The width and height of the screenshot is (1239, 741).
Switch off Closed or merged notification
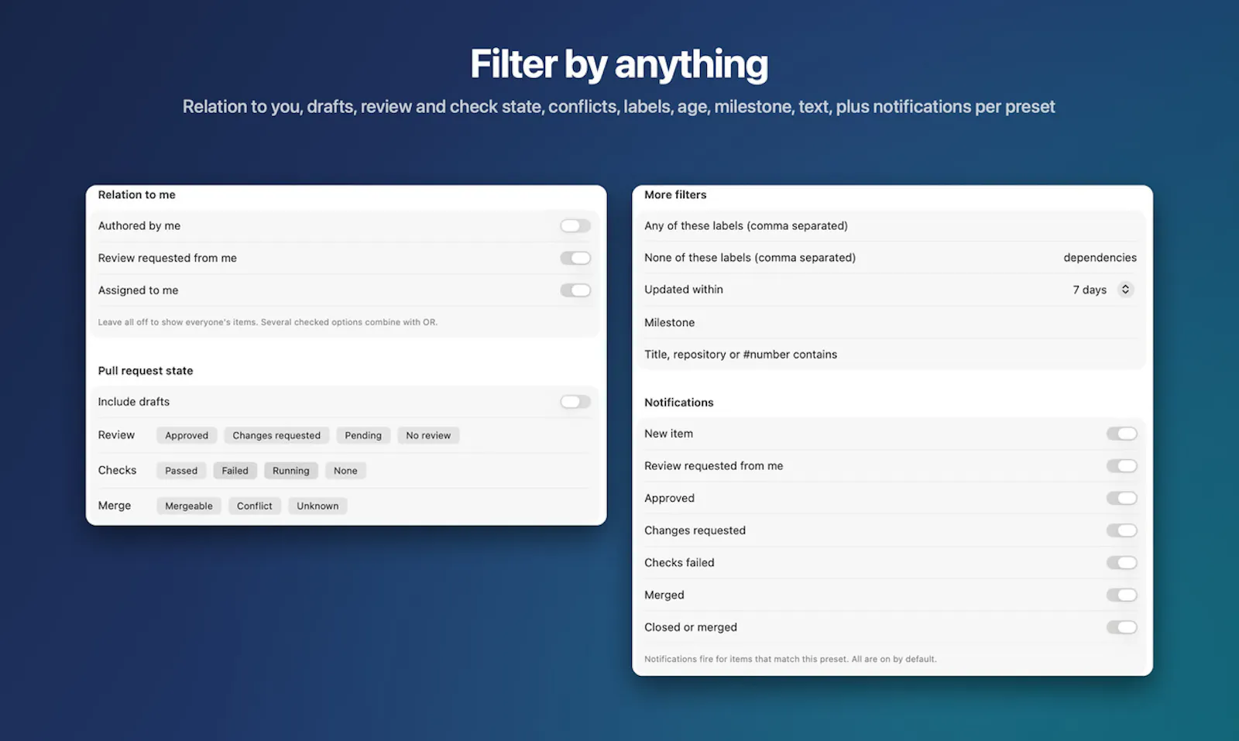point(1121,627)
